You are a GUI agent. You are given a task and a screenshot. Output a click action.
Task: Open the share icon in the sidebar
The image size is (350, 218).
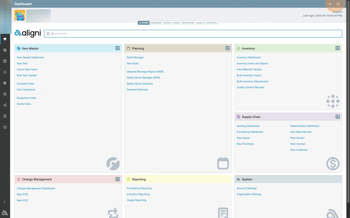point(5,105)
